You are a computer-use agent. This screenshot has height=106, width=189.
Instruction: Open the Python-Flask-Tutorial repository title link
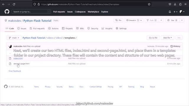(37, 21)
